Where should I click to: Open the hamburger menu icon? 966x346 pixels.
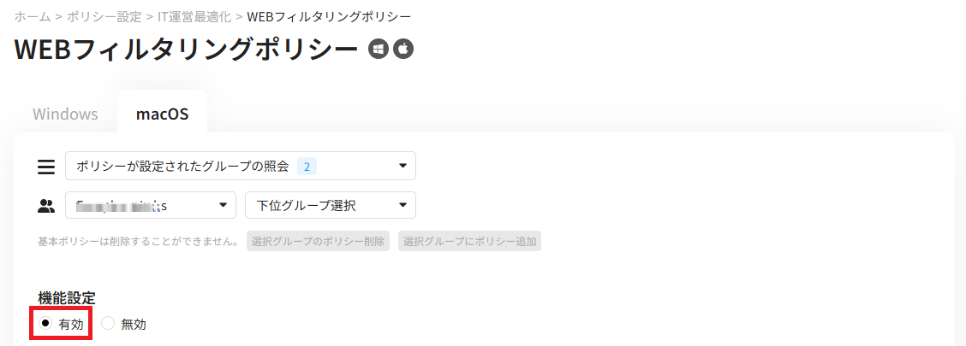pyautogui.click(x=46, y=167)
